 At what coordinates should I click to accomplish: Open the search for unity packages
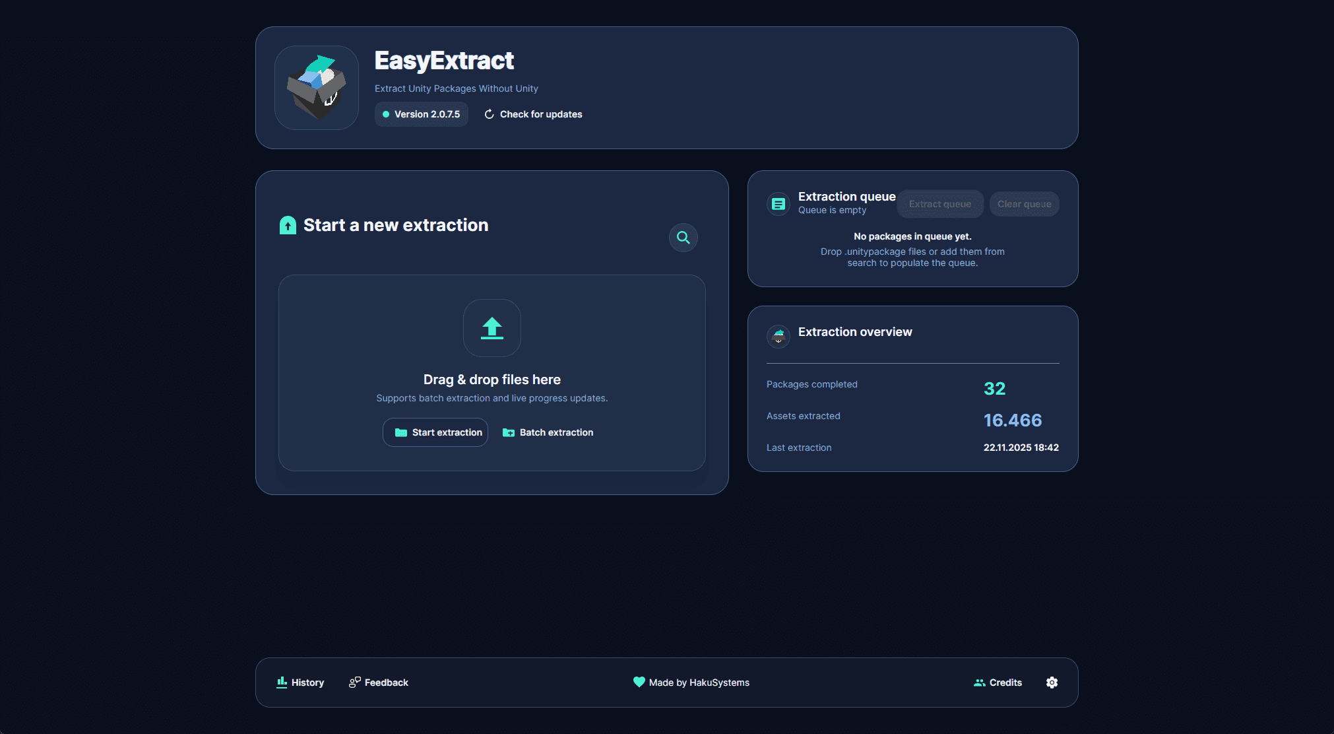click(683, 238)
